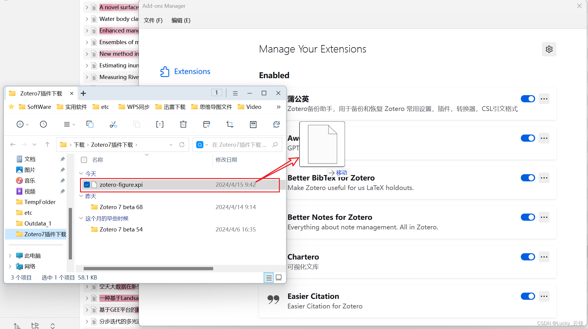Open TempFolder in navigation pane
The image size is (588, 329).
[36, 202]
